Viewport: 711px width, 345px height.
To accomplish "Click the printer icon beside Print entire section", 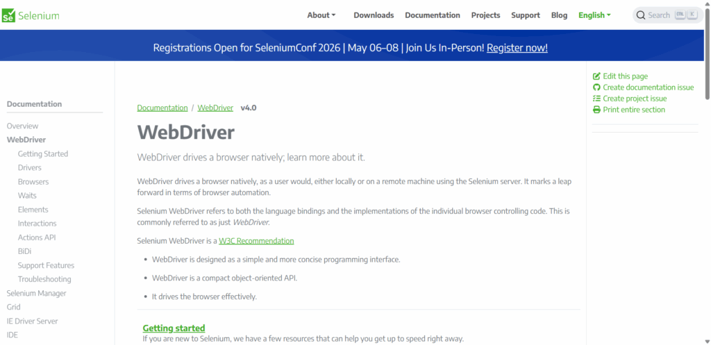I will 596,110.
